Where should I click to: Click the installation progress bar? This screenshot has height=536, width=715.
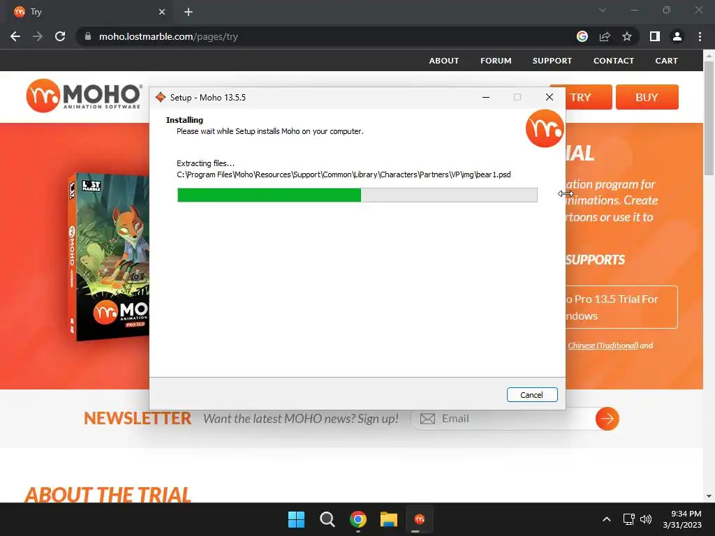point(357,195)
